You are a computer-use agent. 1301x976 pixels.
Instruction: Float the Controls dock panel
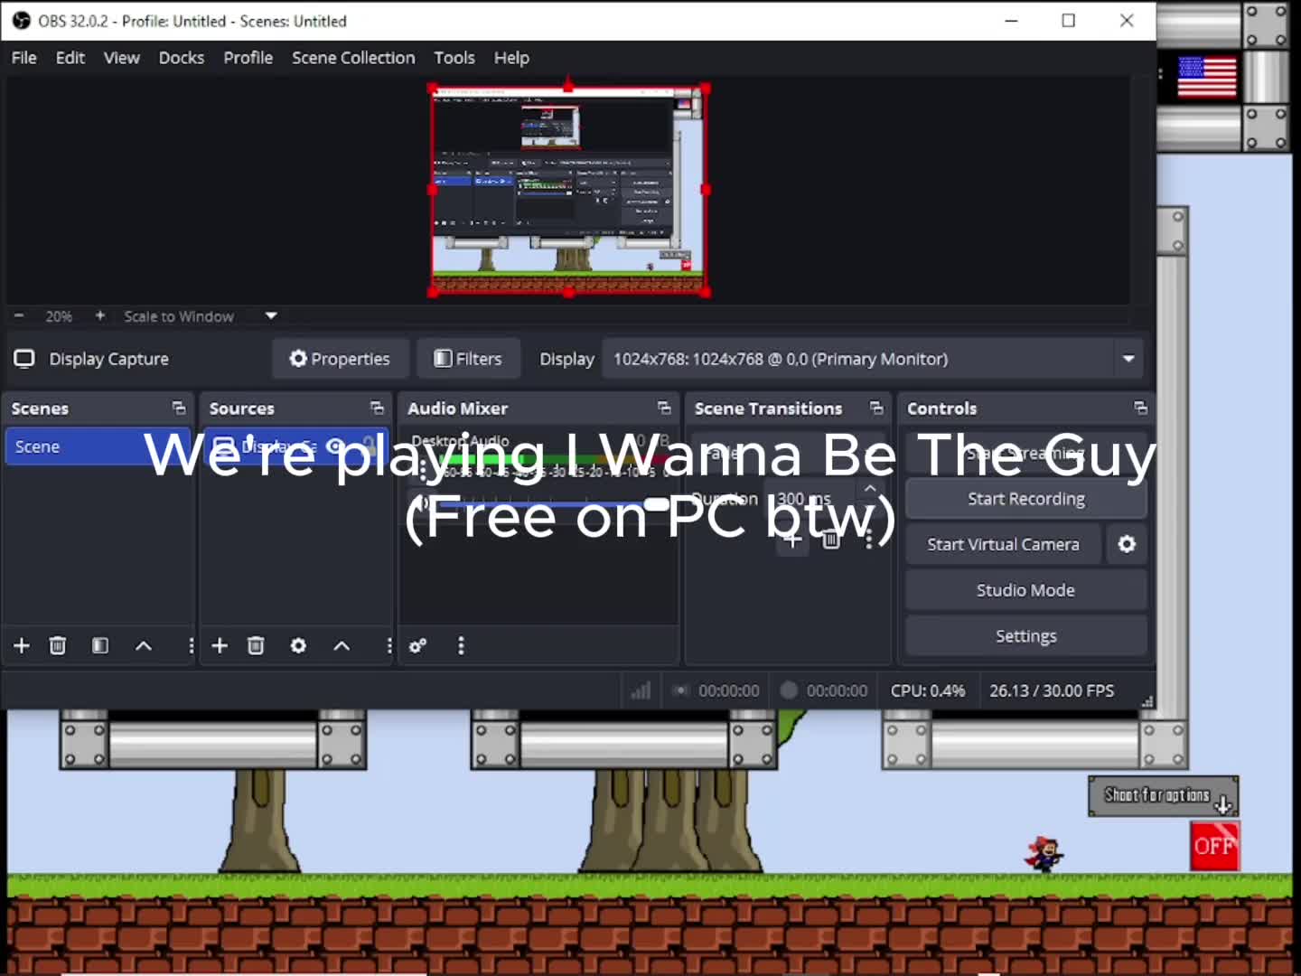(x=1140, y=408)
